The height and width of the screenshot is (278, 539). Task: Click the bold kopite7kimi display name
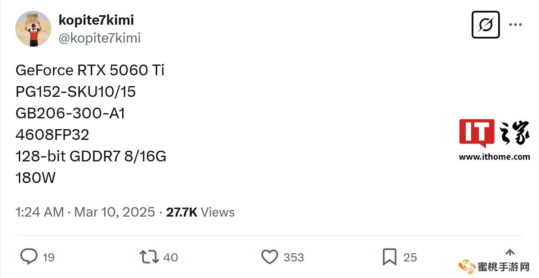click(x=96, y=20)
